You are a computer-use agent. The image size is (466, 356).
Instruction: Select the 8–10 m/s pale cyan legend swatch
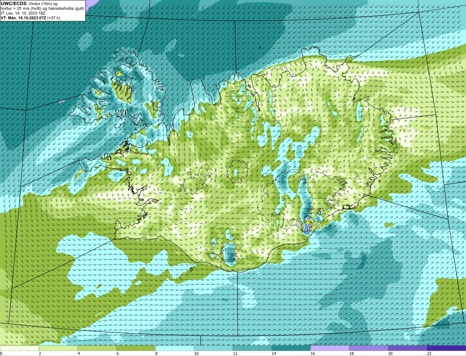click(x=175, y=348)
